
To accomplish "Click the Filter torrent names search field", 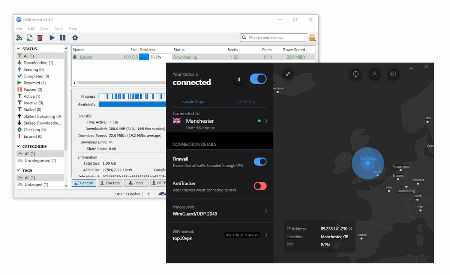I will point(273,37).
